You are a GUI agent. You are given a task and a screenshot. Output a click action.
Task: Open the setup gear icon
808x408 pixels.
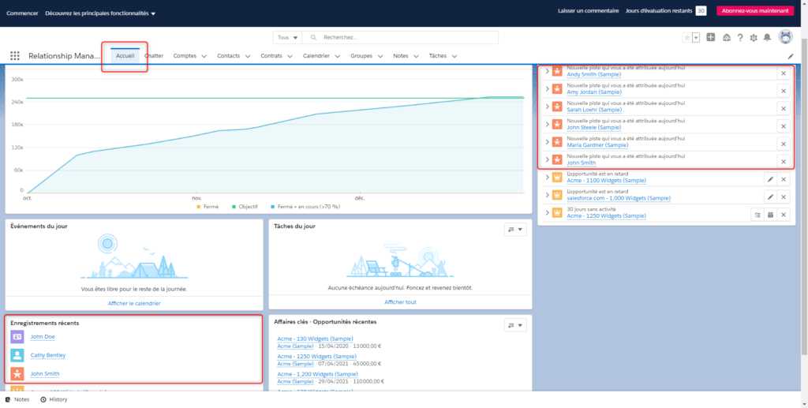(754, 38)
